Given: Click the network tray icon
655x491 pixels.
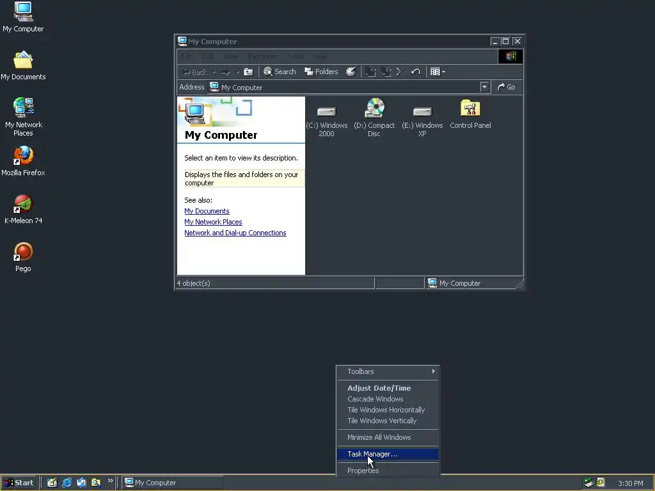Looking at the screenshot, I should [x=589, y=483].
